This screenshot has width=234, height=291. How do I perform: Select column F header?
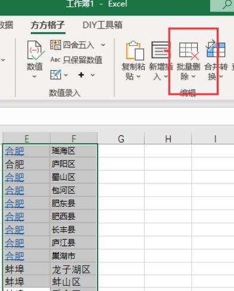point(74,138)
